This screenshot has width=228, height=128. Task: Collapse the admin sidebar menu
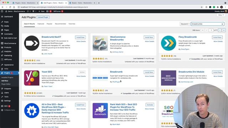pyautogui.click(x=10, y=110)
